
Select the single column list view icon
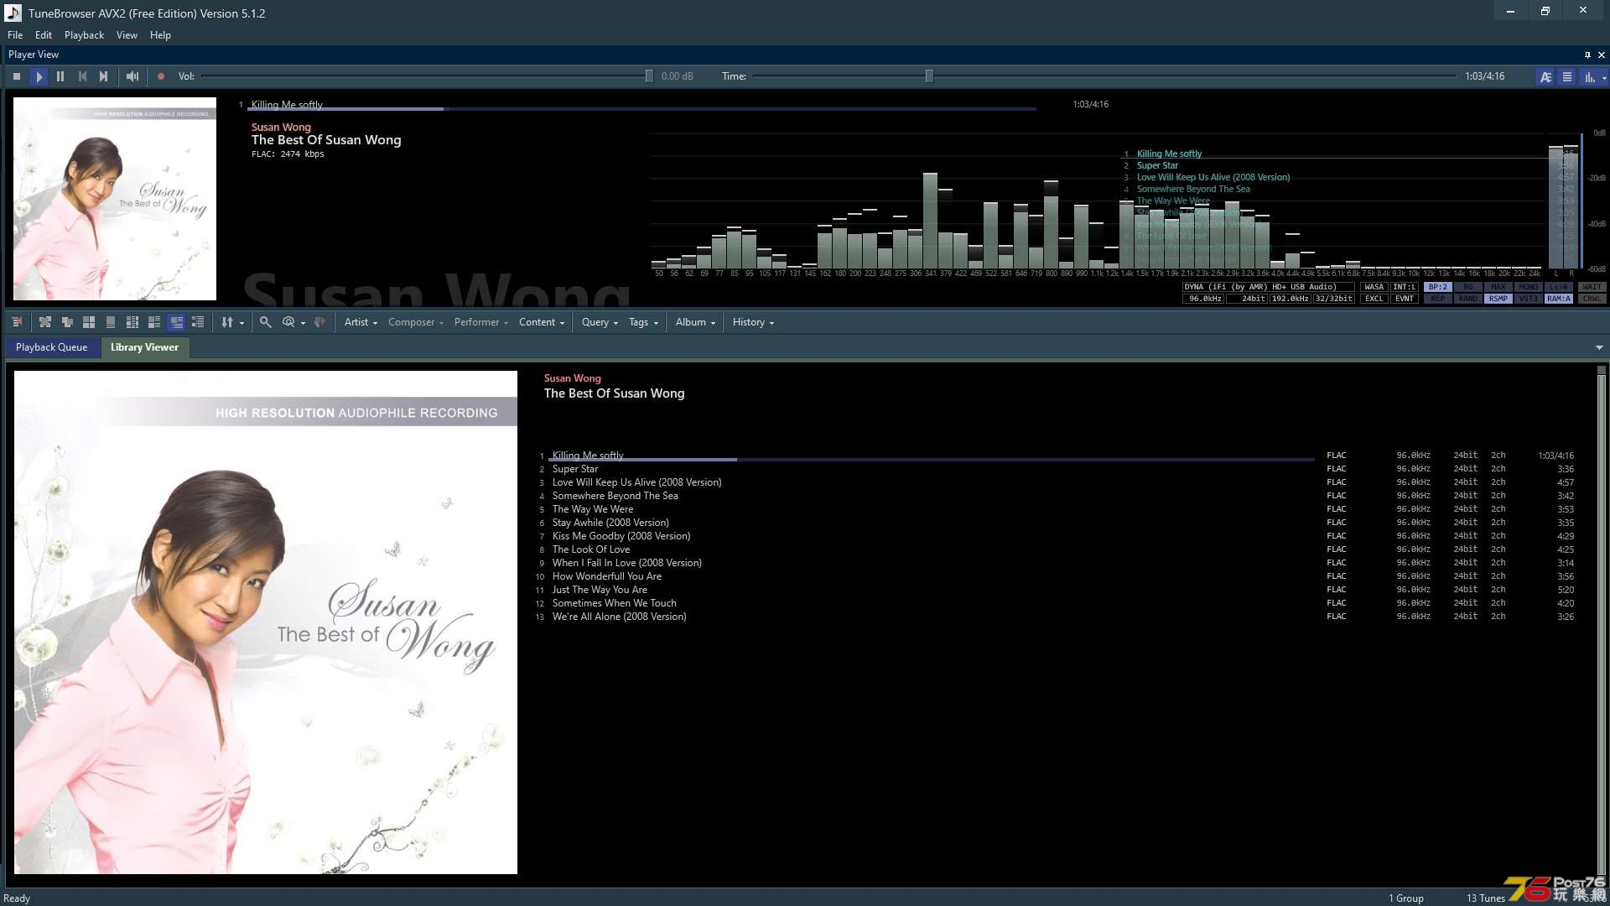pos(111,322)
